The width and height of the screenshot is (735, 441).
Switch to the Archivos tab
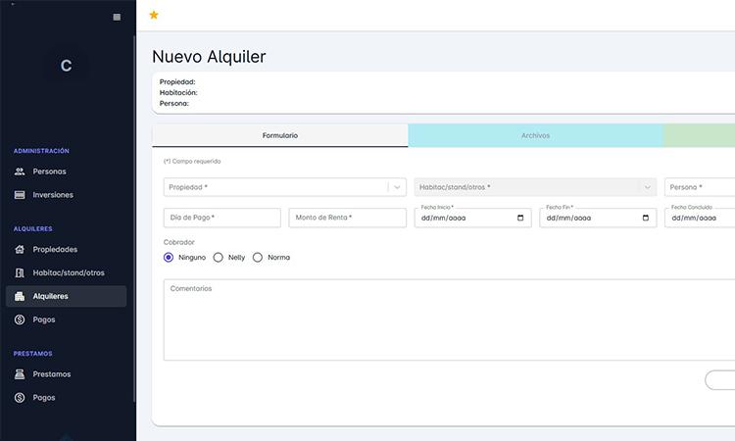click(x=535, y=135)
